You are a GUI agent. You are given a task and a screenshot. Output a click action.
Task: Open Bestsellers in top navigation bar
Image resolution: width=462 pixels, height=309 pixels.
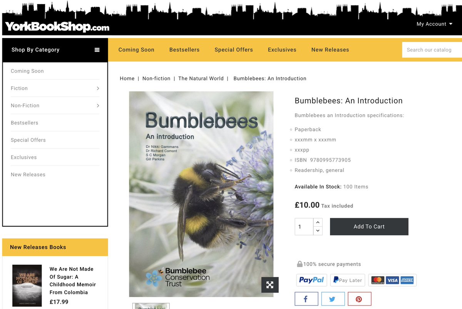[x=184, y=50]
